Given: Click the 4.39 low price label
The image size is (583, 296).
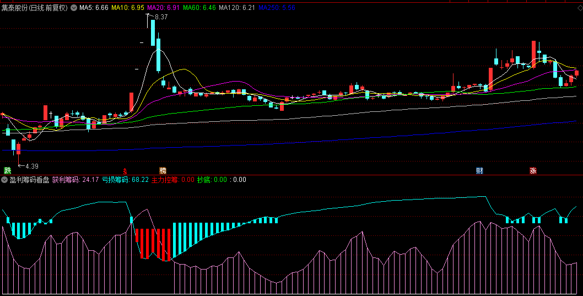Looking at the screenshot, I should 32,166.
